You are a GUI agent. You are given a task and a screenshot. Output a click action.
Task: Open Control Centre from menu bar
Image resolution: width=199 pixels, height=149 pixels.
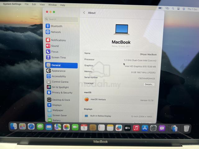point(178,9)
